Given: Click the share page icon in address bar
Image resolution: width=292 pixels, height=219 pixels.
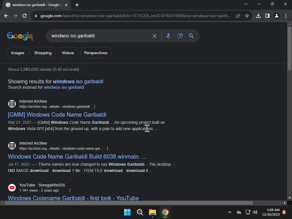Looking at the screenshot, I should [238, 16].
